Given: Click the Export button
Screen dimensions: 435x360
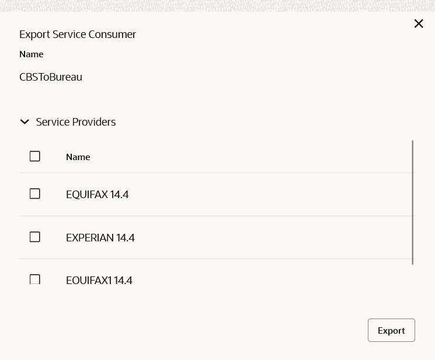Looking at the screenshot, I should [x=391, y=330].
